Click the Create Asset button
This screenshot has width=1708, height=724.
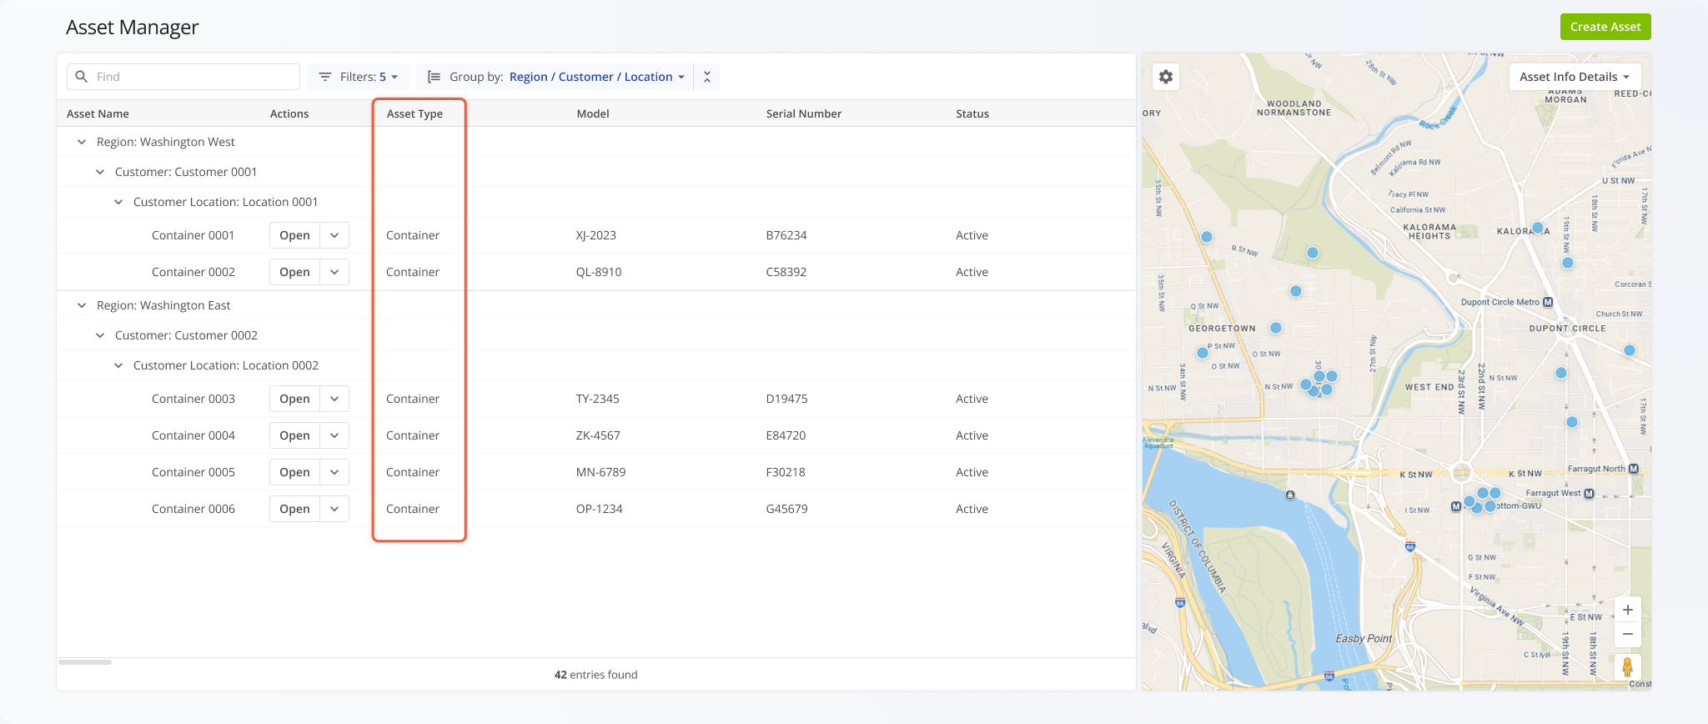(x=1605, y=27)
